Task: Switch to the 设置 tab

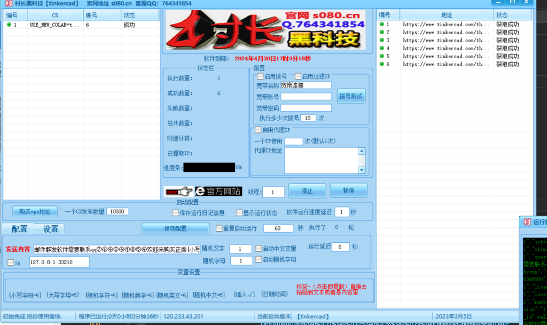Action: click(51, 228)
